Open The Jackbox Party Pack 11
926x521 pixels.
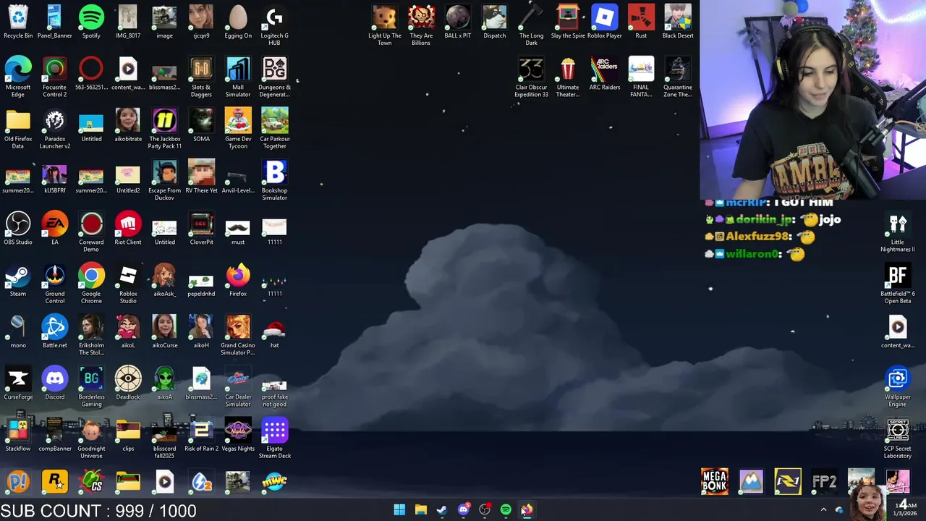(x=165, y=129)
